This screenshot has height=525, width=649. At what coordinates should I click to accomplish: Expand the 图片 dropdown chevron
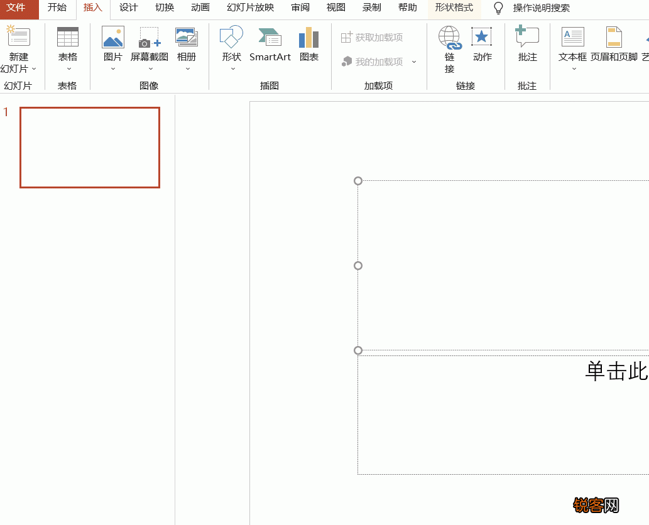pyautogui.click(x=113, y=68)
